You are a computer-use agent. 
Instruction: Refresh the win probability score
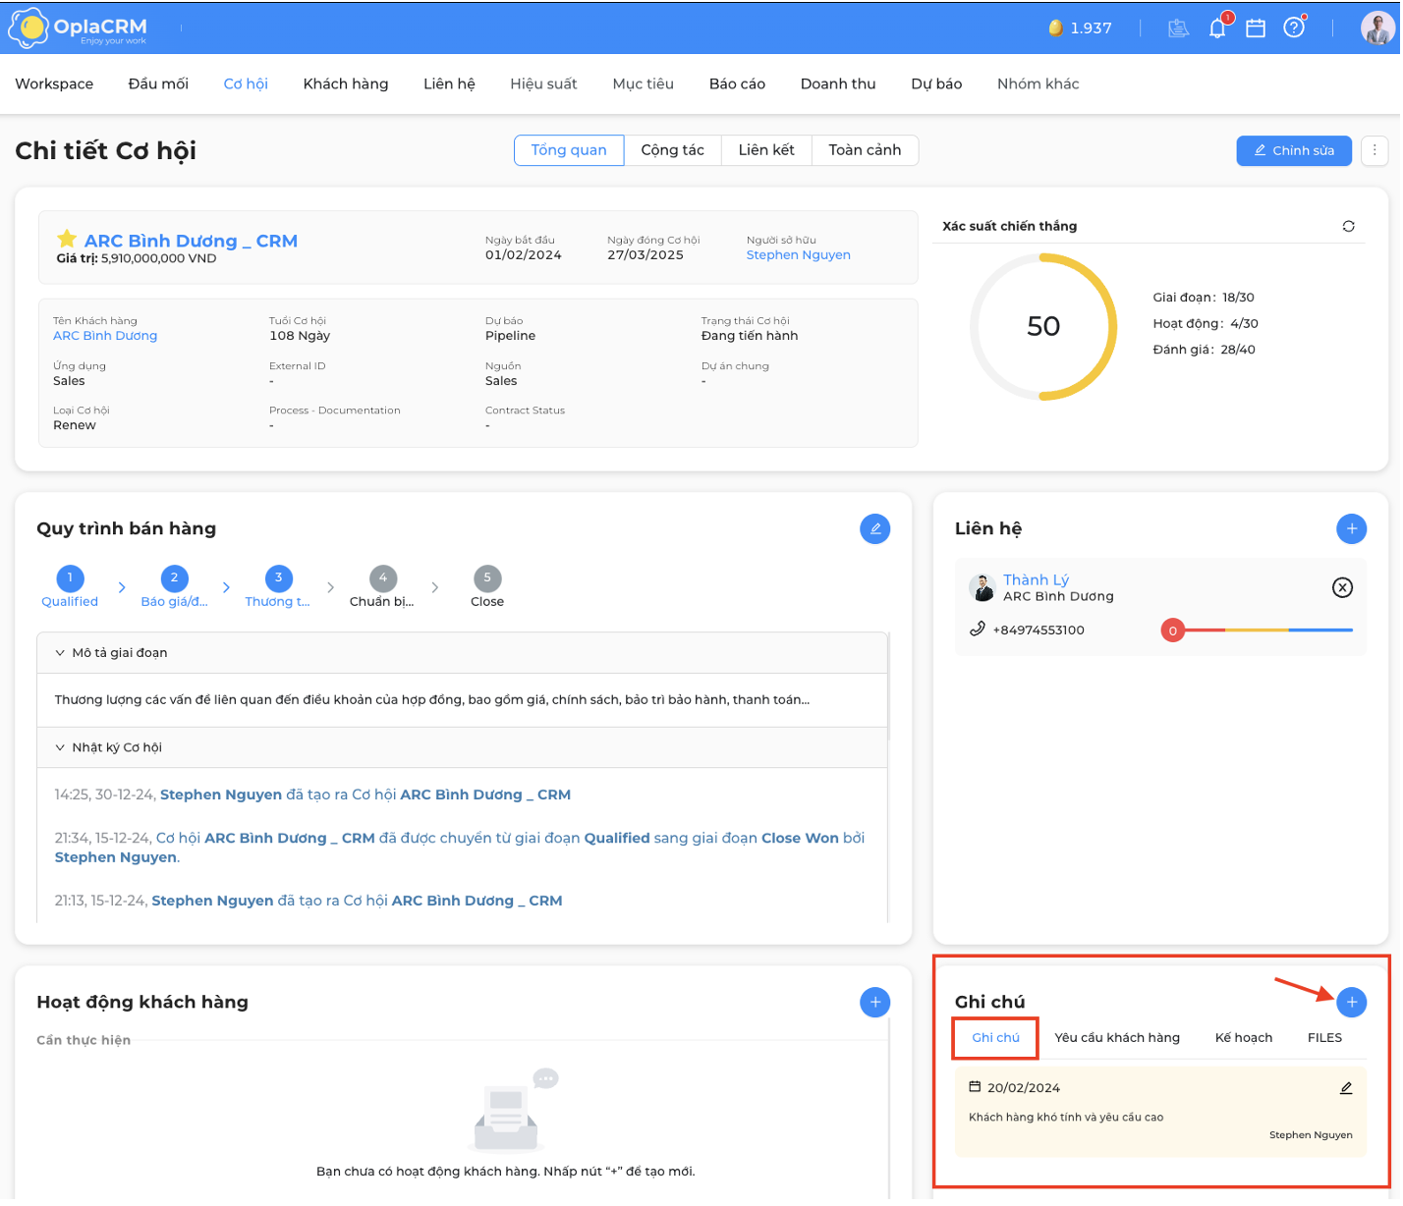(1349, 226)
